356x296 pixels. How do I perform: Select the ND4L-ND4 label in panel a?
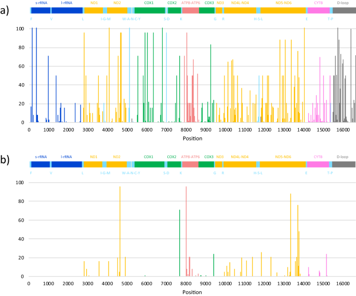pos(240,3)
